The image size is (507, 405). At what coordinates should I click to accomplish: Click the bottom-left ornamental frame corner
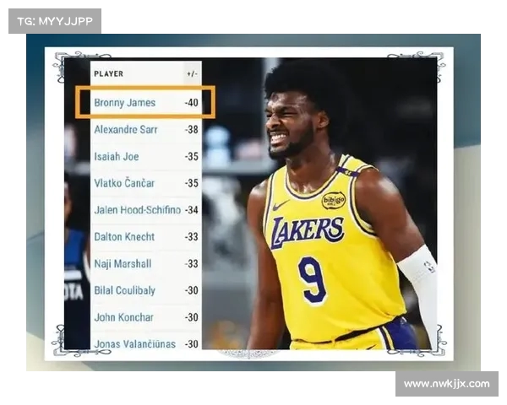pos(70,342)
